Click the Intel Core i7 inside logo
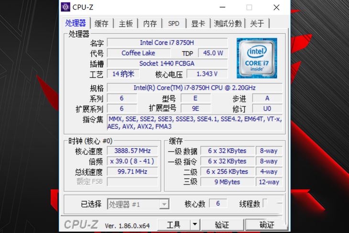The image size is (349, 233). pyautogui.click(x=257, y=58)
